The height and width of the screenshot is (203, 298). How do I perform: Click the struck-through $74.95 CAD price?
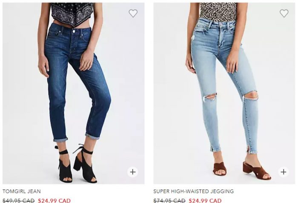click(169, 200)
